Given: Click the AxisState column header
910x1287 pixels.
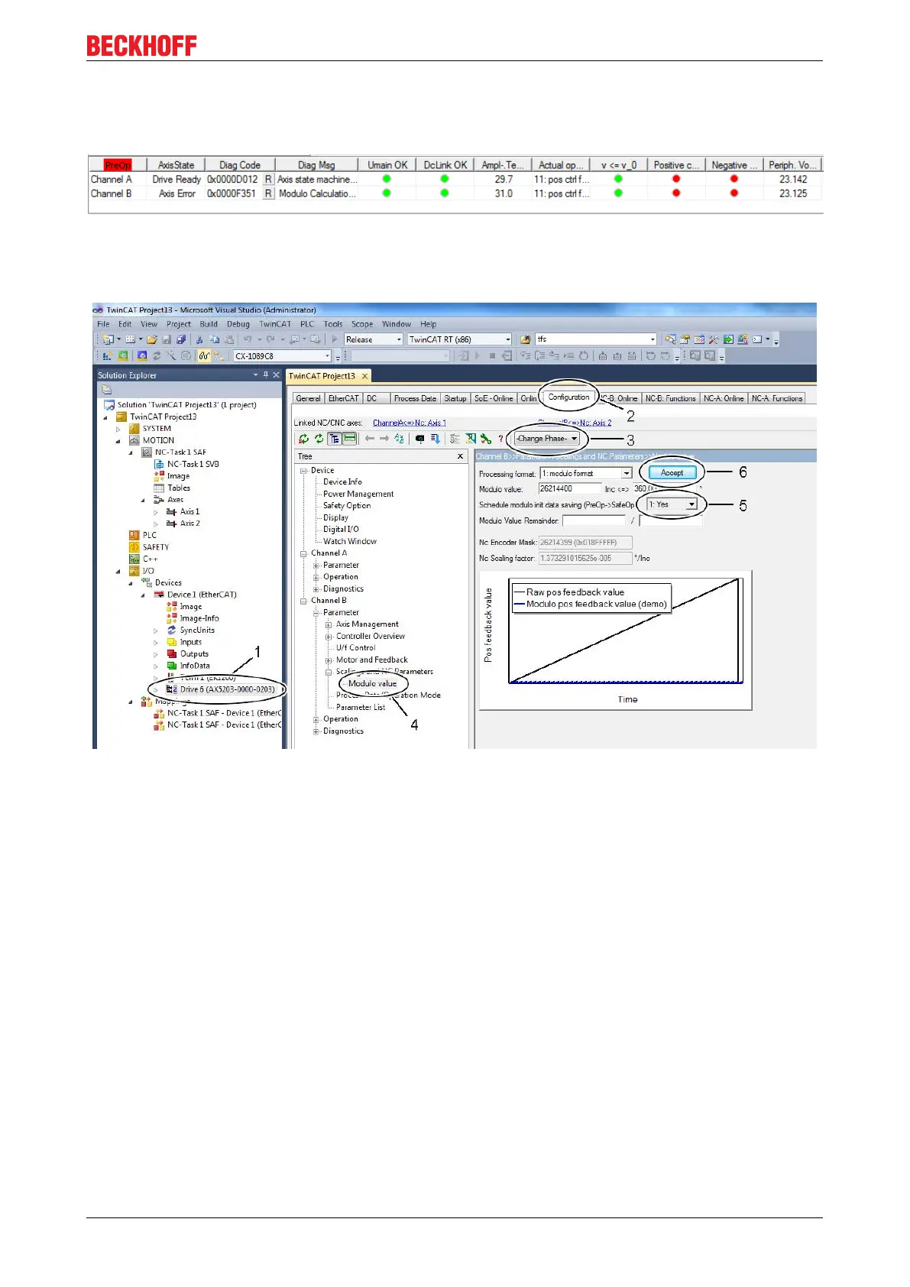Looking at the screenshot, I should tap(176, 165).
